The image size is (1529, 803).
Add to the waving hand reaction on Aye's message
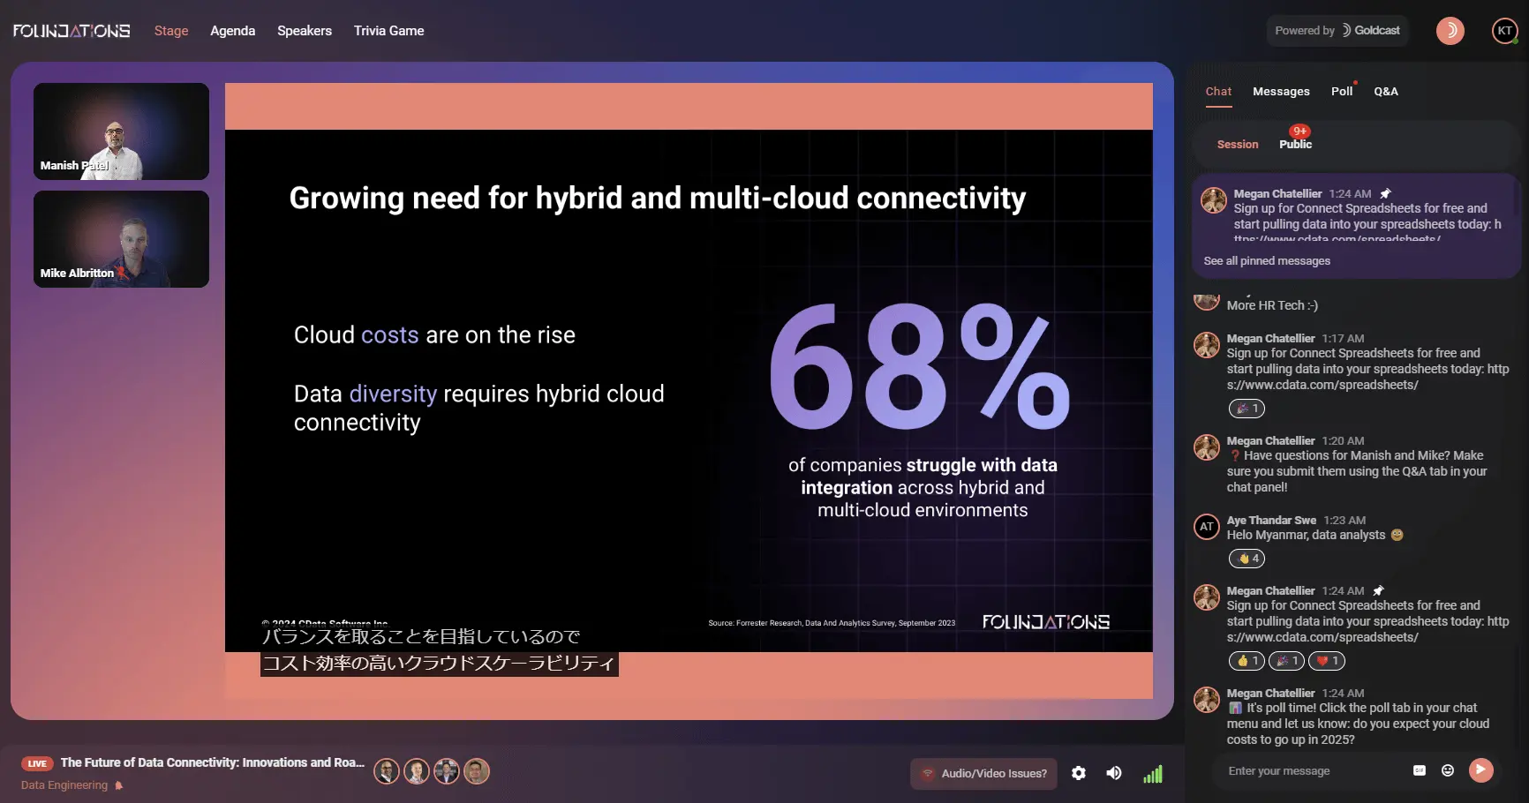tap(1247, 559)
